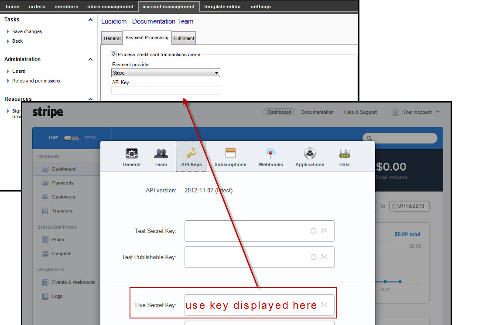The image size is (489, 325).
Task: Click the Events & Webhooks sidebar icon
Action: pos(45,282)
